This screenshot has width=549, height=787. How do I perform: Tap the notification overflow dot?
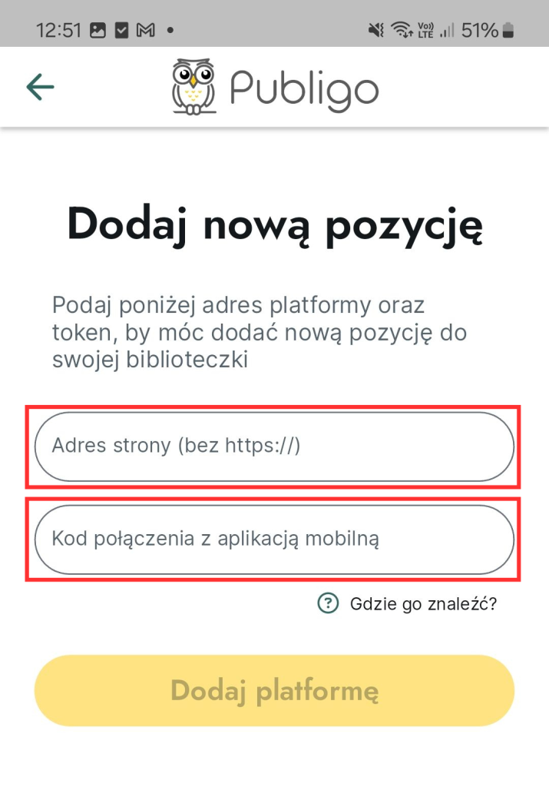[170, 31]
